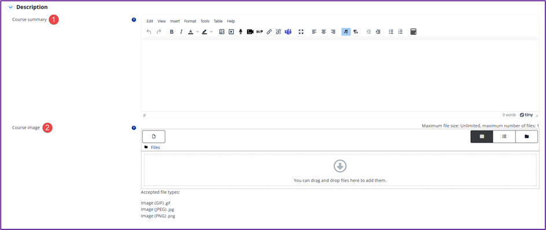Align text to the left
Screen dimensions: 546x230
click(314, 32)
